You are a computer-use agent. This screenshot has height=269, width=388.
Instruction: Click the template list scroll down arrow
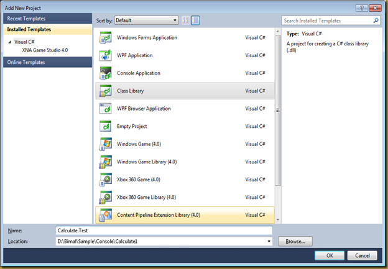coord(278,219)
